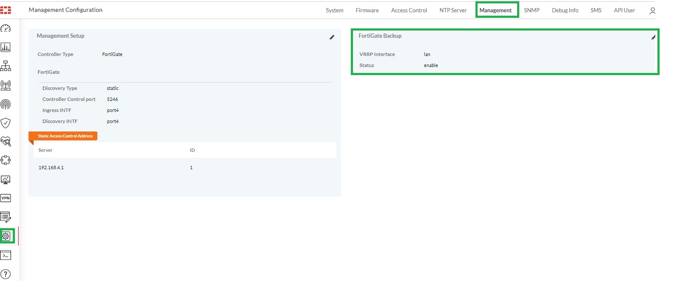Open the monitor graph icon
The image size is (680, 285).
point(6,179)
